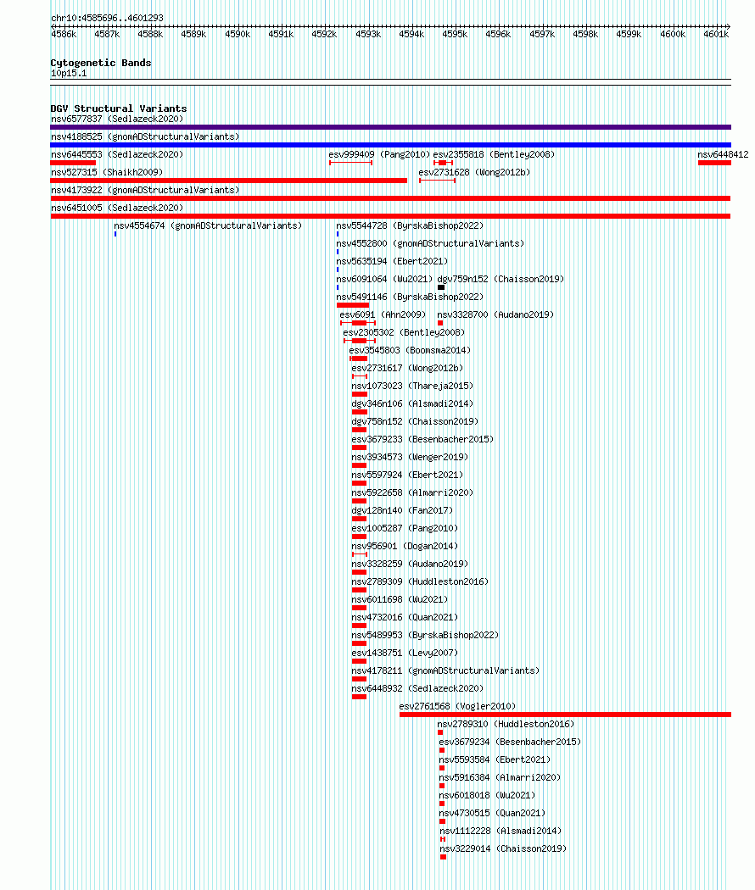755x890 pixels.
Task: Click nsv2789309 (Huddleston2016) label
Action: pyautogui.click(x=420, y=581)
